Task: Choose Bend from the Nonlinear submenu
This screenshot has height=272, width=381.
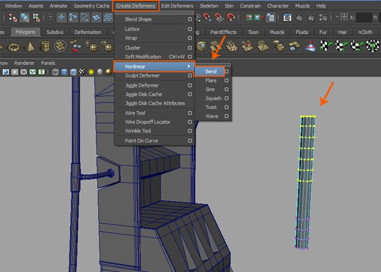Action: click(x=209, y=72)
